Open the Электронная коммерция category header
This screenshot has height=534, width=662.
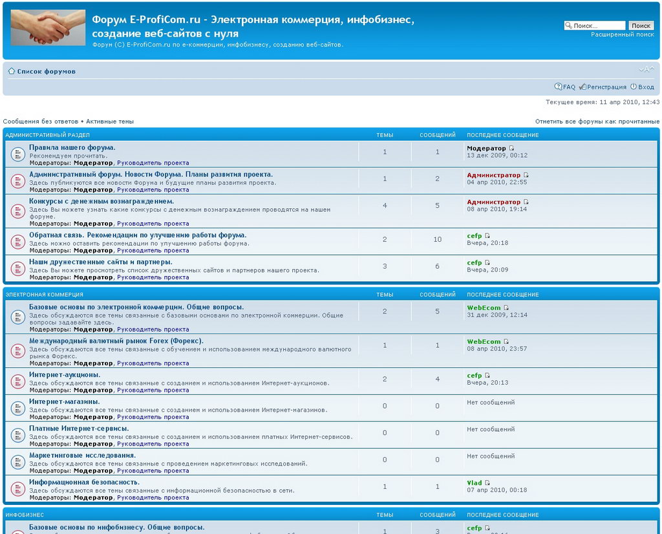click(44, 295)
